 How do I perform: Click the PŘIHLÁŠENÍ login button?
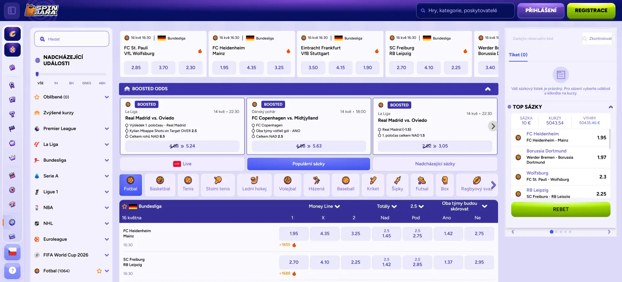(x=541, y=11)
